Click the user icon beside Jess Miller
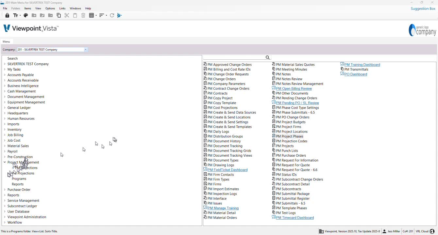Screen dimensions: 438x235 coord(384,231)
